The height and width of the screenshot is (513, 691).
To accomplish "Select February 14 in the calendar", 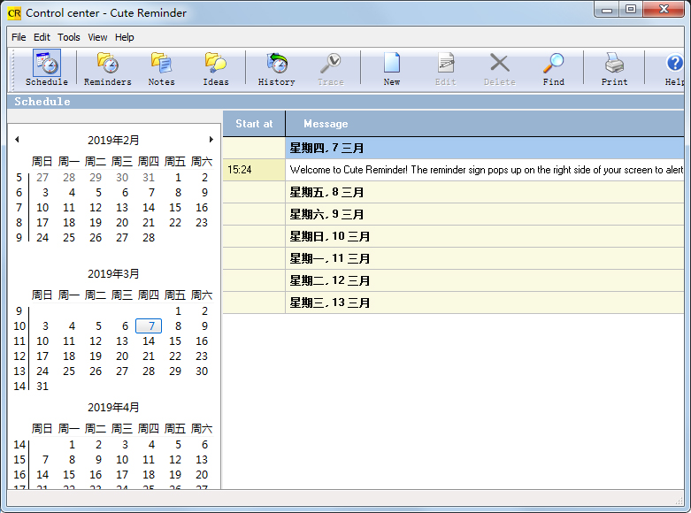I will pos(149,208).
